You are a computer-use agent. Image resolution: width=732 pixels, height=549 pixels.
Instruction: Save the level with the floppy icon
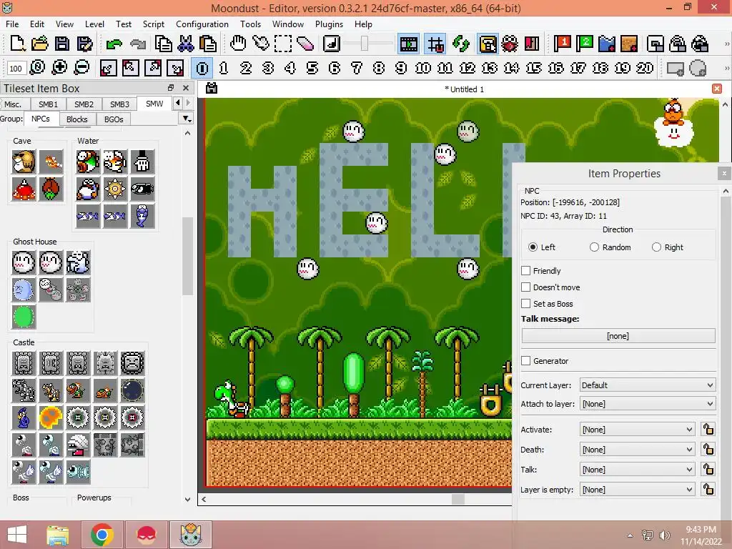62,44
